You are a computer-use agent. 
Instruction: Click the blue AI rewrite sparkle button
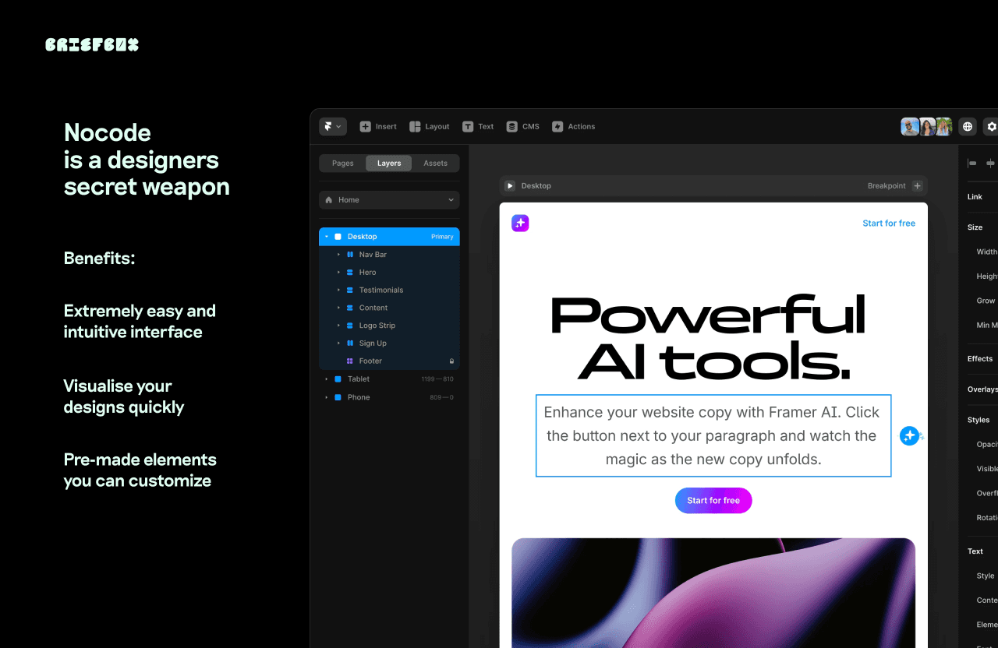tap(910, 436)
